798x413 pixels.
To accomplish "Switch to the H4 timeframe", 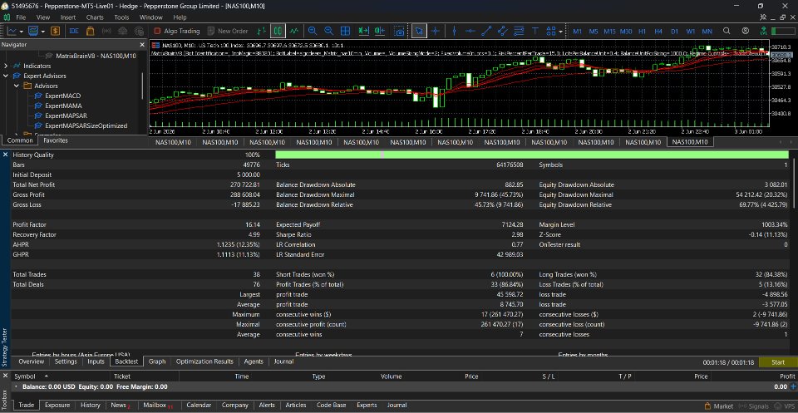I will click(658, 31).
